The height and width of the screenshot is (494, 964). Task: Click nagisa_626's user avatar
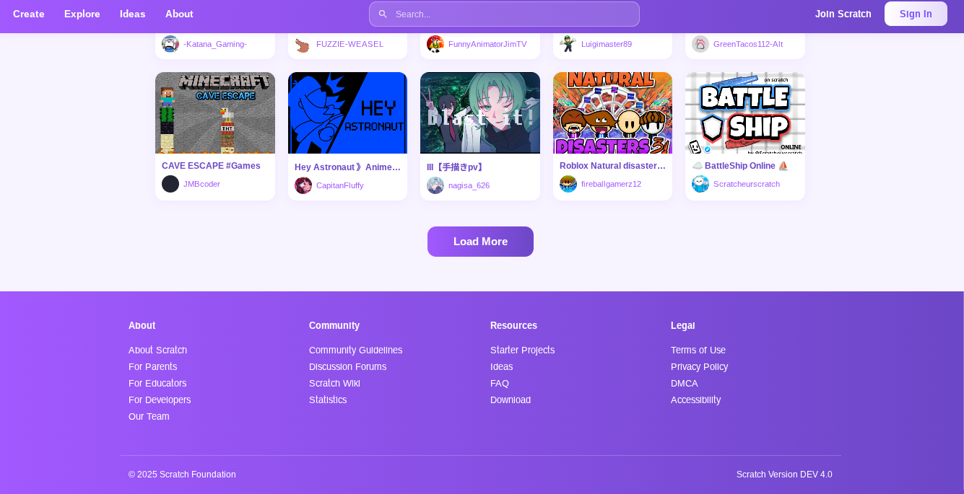435,185
